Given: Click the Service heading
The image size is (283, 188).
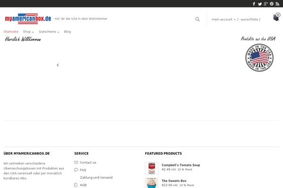Looking at the screenshot, I should click(x=82, y=154).
